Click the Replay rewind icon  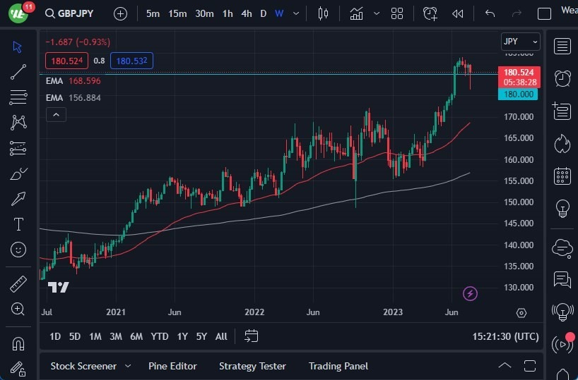458,13
